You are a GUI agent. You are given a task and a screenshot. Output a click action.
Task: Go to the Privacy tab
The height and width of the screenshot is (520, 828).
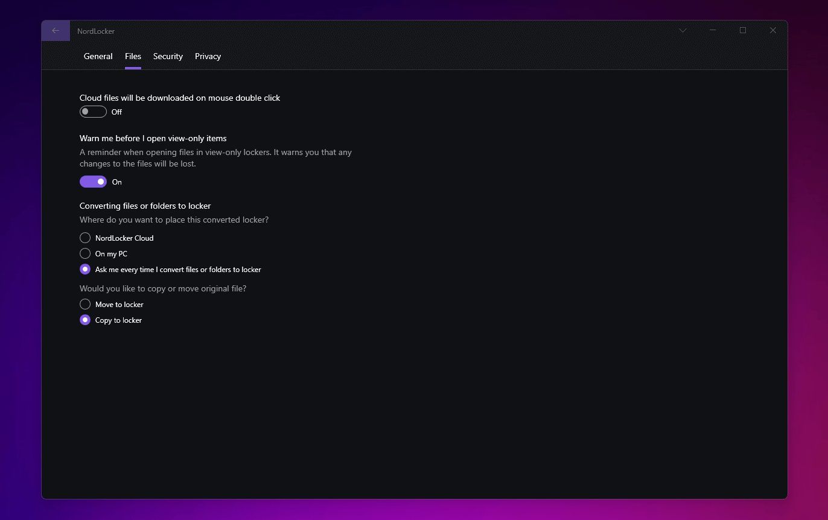point(208,56)
